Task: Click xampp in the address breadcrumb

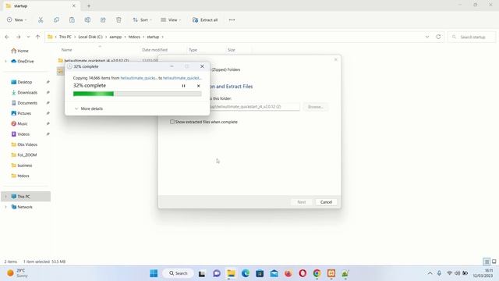Action: [x=115, y=37]
